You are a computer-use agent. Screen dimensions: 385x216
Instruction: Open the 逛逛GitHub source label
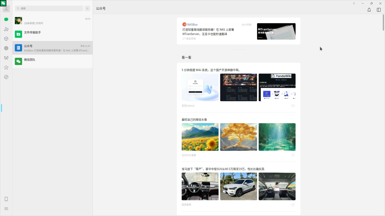pyautogui.click(x=188, y=106)
